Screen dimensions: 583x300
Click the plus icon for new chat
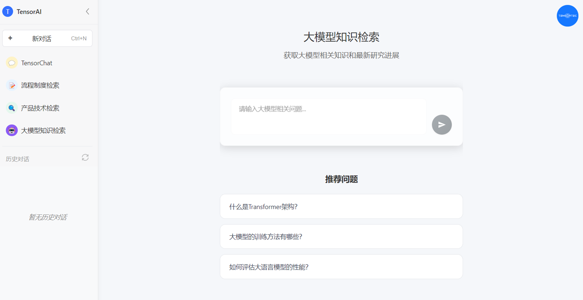[x=10, y=38]
